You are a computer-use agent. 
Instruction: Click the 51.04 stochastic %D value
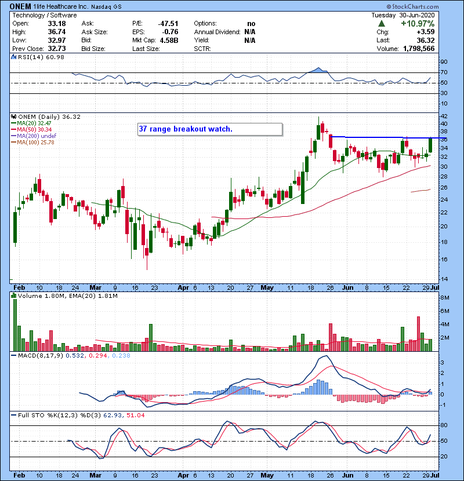(x=135, y=416)
